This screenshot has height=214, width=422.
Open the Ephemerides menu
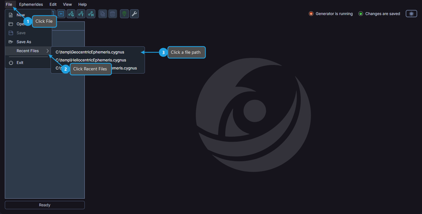(x=31, y=4)
